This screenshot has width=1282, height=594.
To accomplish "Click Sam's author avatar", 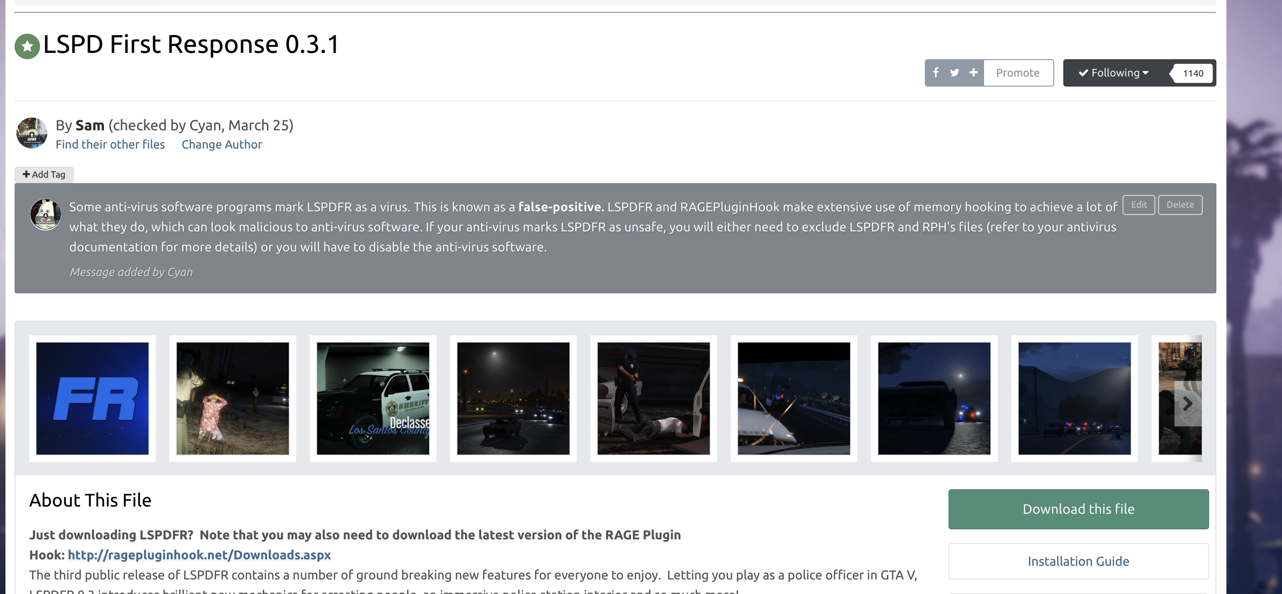I will coord(32,133).
